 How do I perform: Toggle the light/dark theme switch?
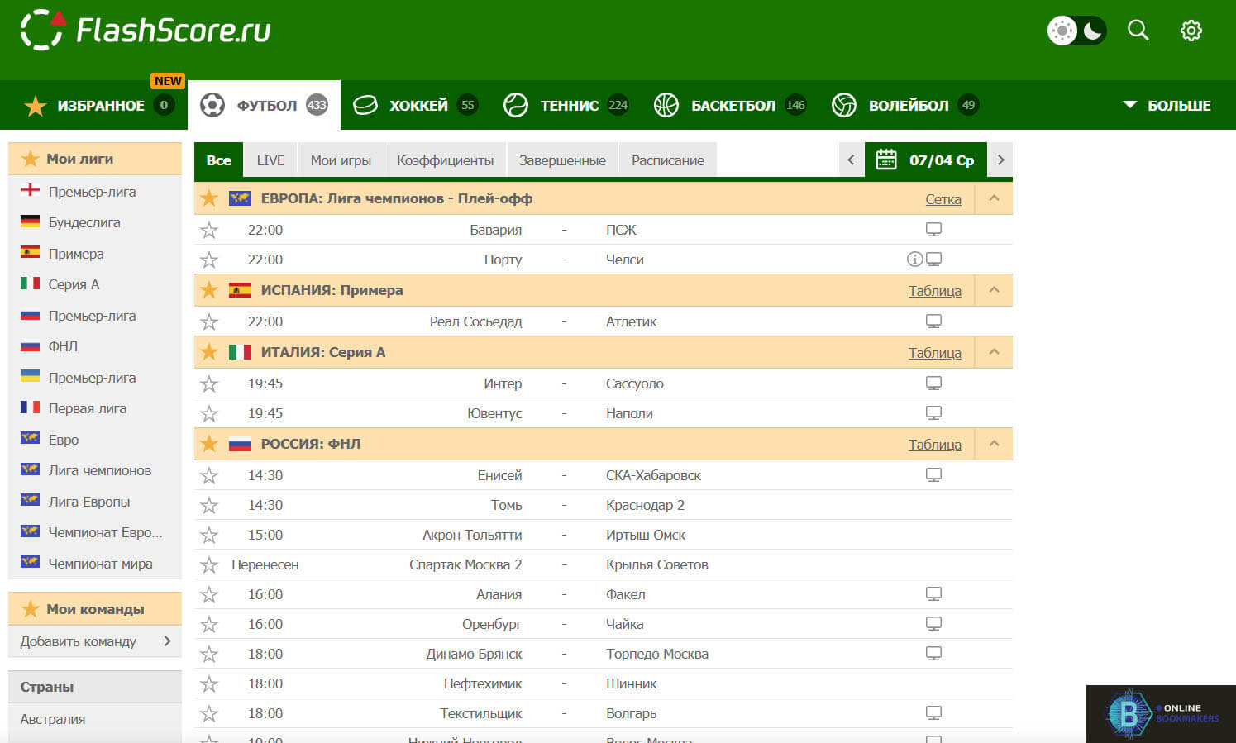pyautogui.click(x=1076, y=31)
